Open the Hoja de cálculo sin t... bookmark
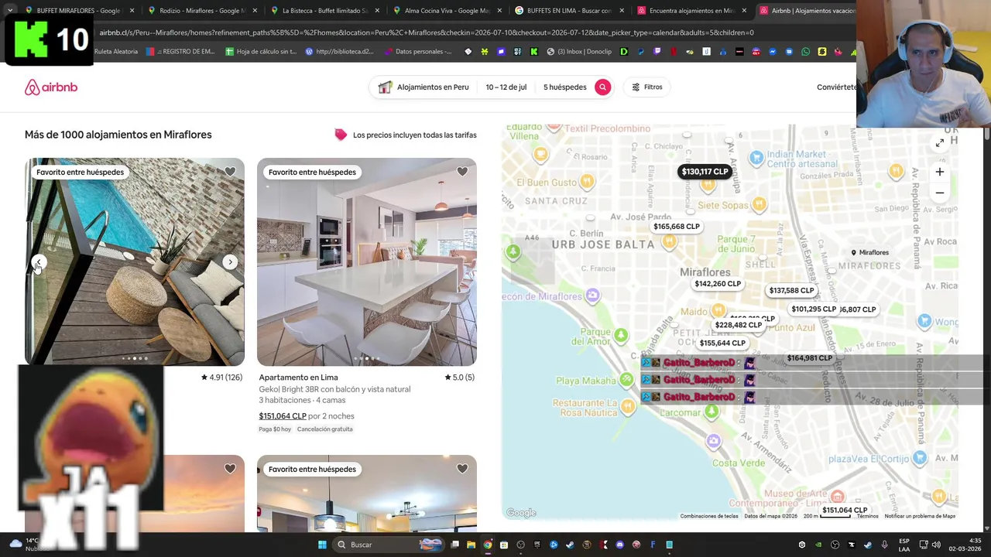The image size is (991, 557). pos(261,52)
